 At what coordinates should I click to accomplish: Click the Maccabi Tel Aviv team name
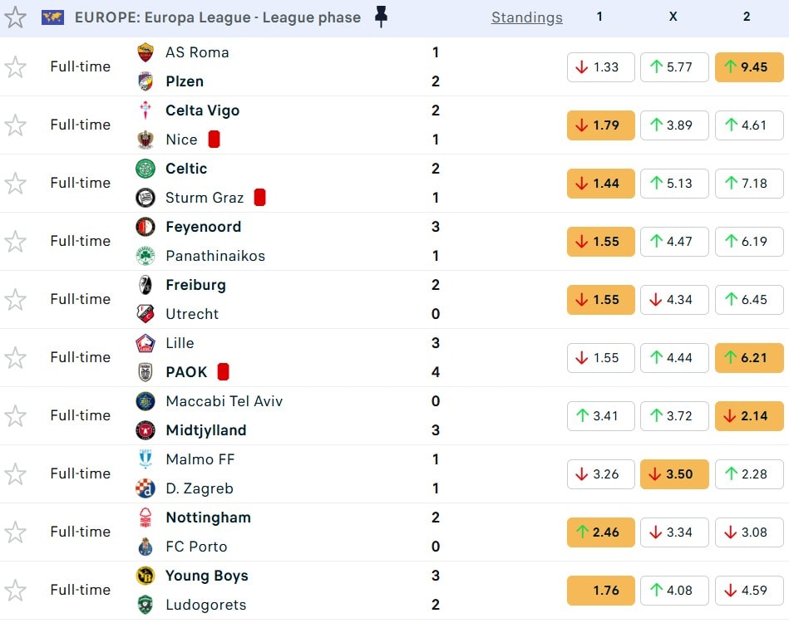(x=224, y=401)
